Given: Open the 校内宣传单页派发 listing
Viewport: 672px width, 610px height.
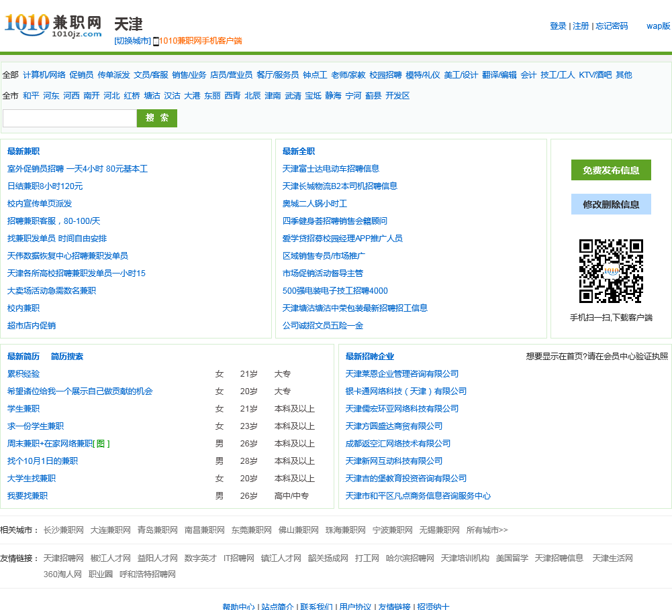Looking at the screenshot, I should 40,204.
